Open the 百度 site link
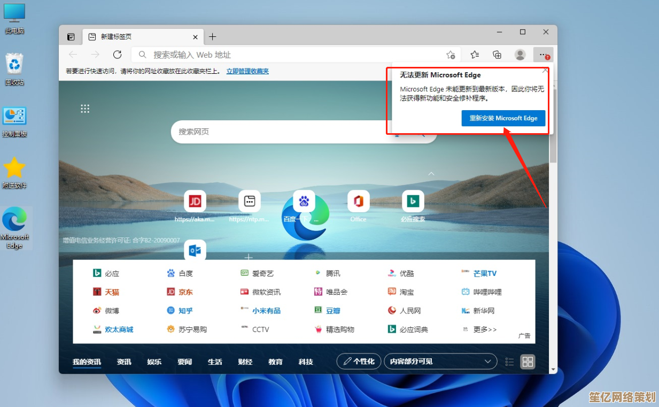This screenshot has height=407, width=659. [x=180, y=273]
